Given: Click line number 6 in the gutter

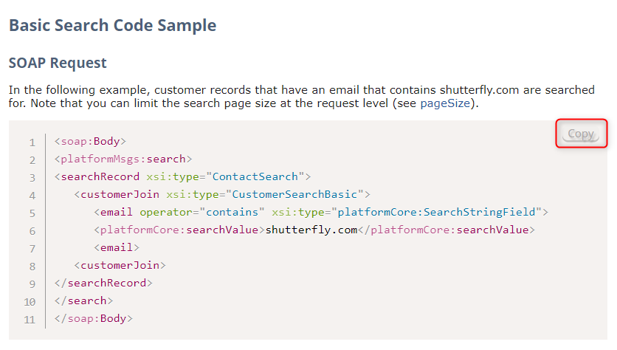Looking at the screenshot, I should point(32,230).
